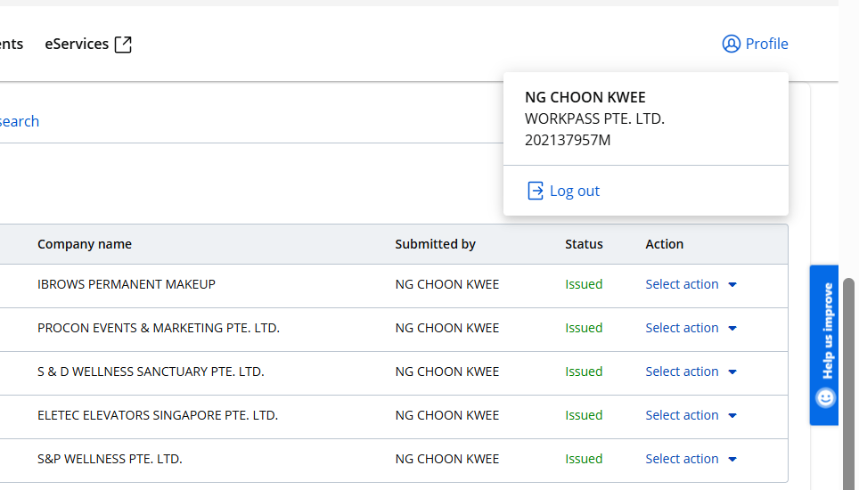Click the log out door-arrow icon
Image resolution: width=859 pixels, height=490 pixels.
[x=535, y=191]
